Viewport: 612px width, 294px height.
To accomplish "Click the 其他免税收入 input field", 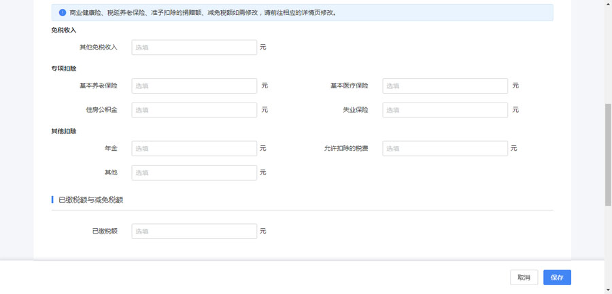I will 194,48.
